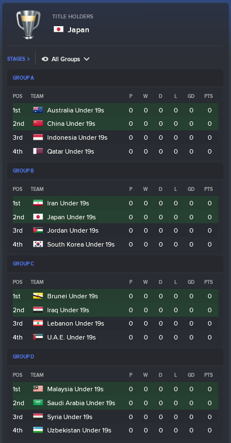Click the Uzbekistan flag icon in Group D
The height and width of the screenshot is (443, 231).
pos(38,430)
